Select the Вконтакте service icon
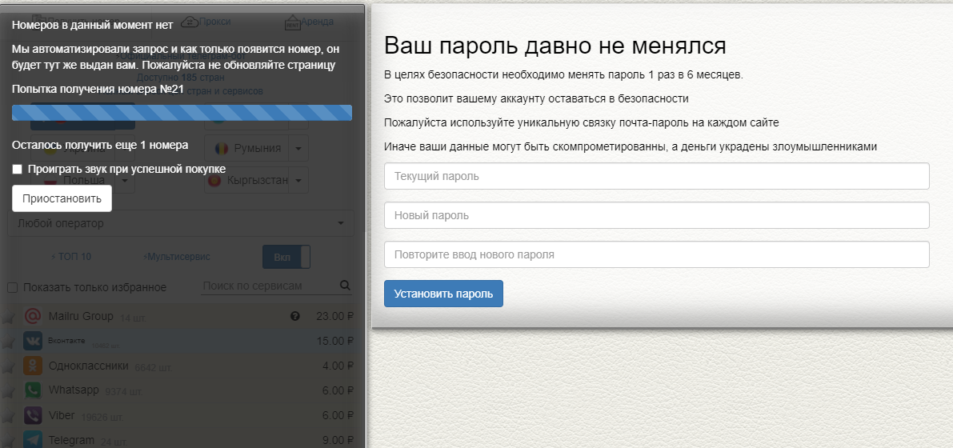Screen dimensions: 953x448 point(33,341)
